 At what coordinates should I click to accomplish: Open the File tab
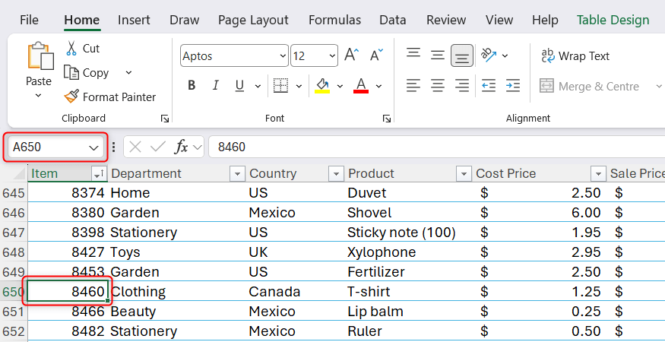[x=29, y=20]
